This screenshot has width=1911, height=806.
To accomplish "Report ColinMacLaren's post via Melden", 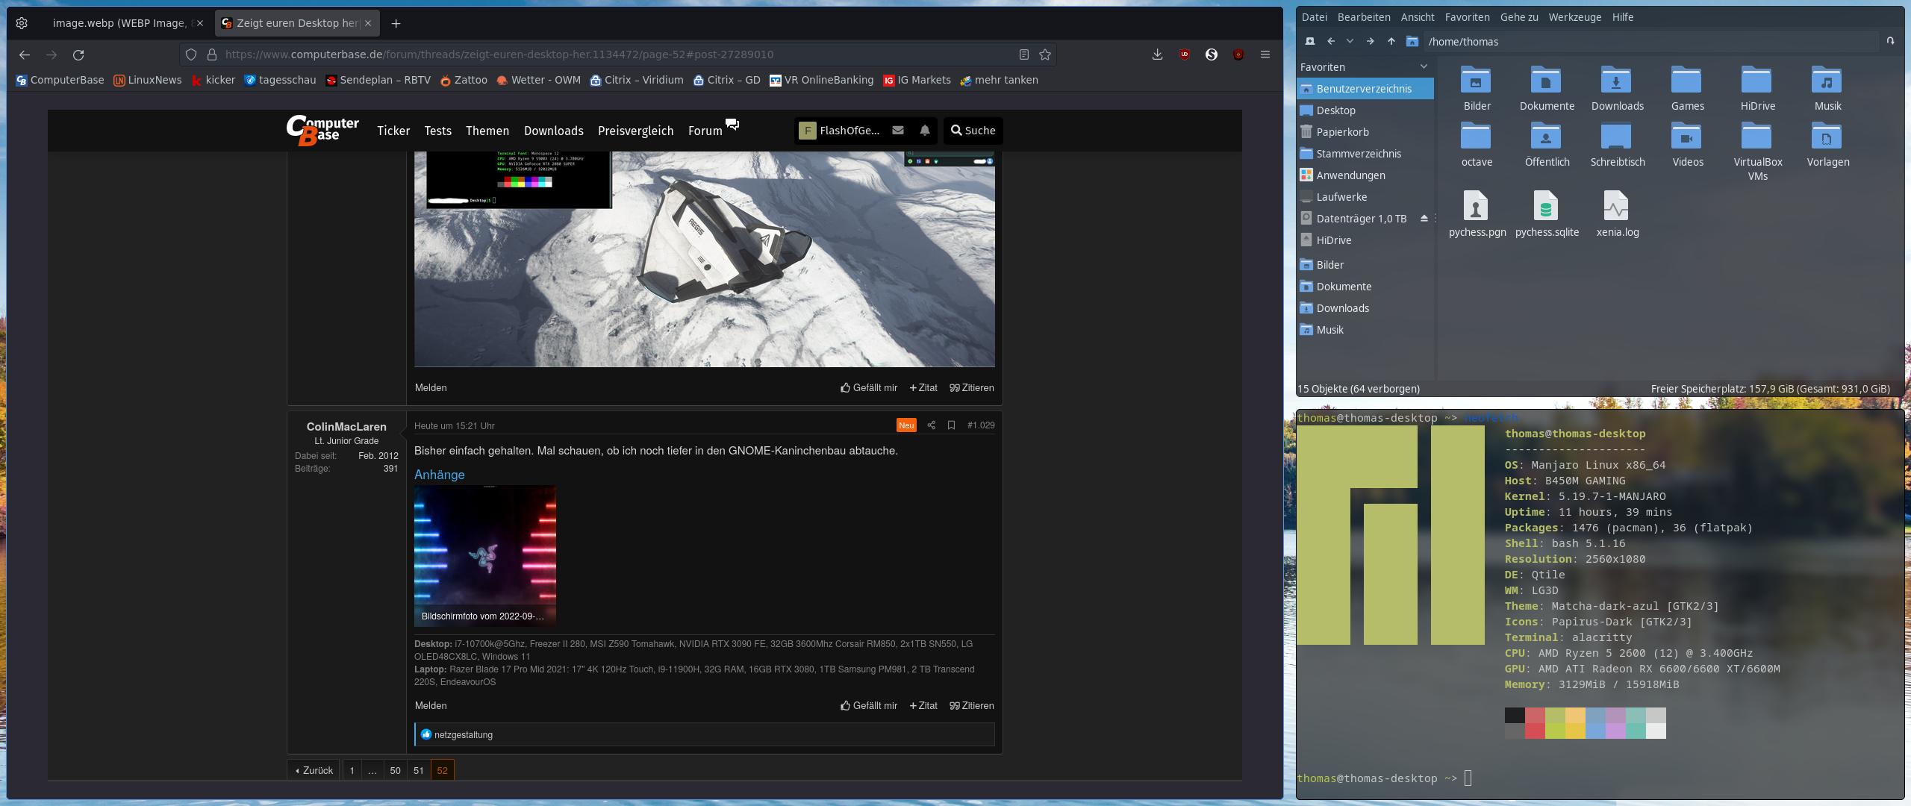I will click(x=431, y=706).
